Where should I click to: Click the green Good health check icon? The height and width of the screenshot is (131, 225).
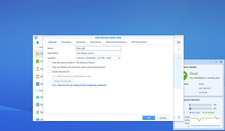coord(185,75)
